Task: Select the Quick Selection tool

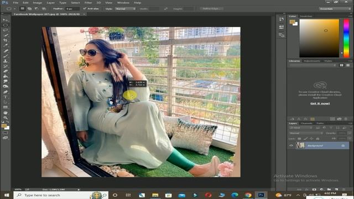Action: click(x=6, y=35)
